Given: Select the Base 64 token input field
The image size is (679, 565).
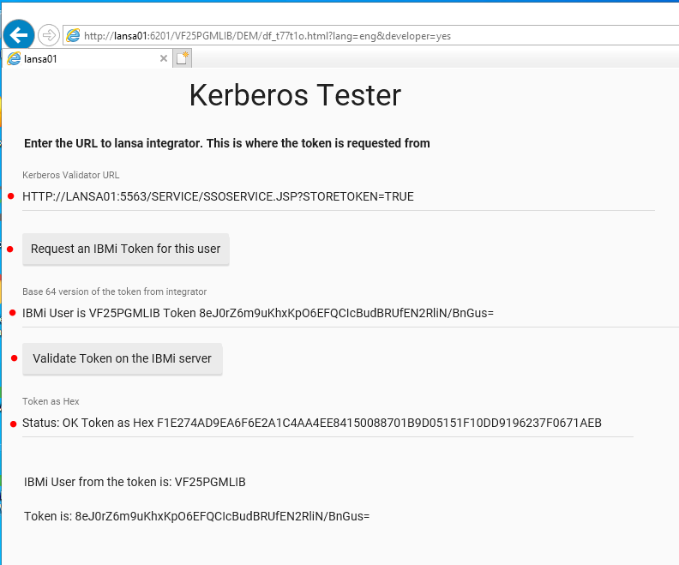Looking at the screenshot, I should pos(343,313).
